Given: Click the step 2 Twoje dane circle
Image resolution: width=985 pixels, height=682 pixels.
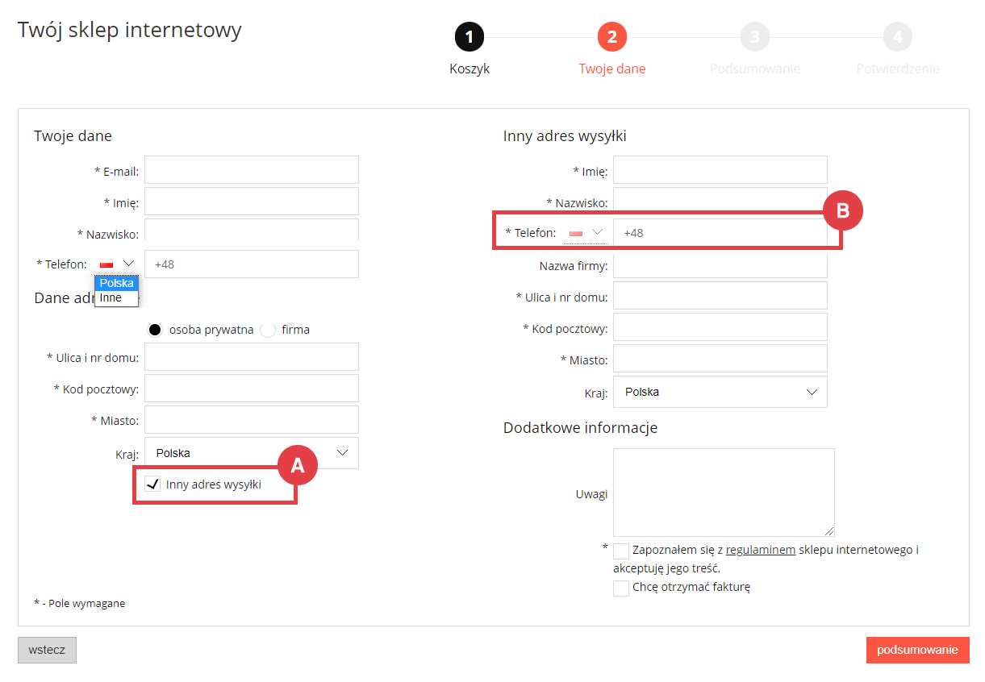Looking at the screenshot, I should [x=611, y=37].
